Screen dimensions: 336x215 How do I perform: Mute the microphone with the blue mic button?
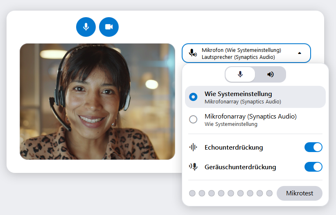86,27
